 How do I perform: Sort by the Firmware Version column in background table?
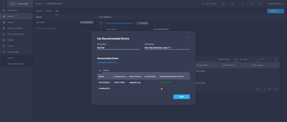pos(218,65)
